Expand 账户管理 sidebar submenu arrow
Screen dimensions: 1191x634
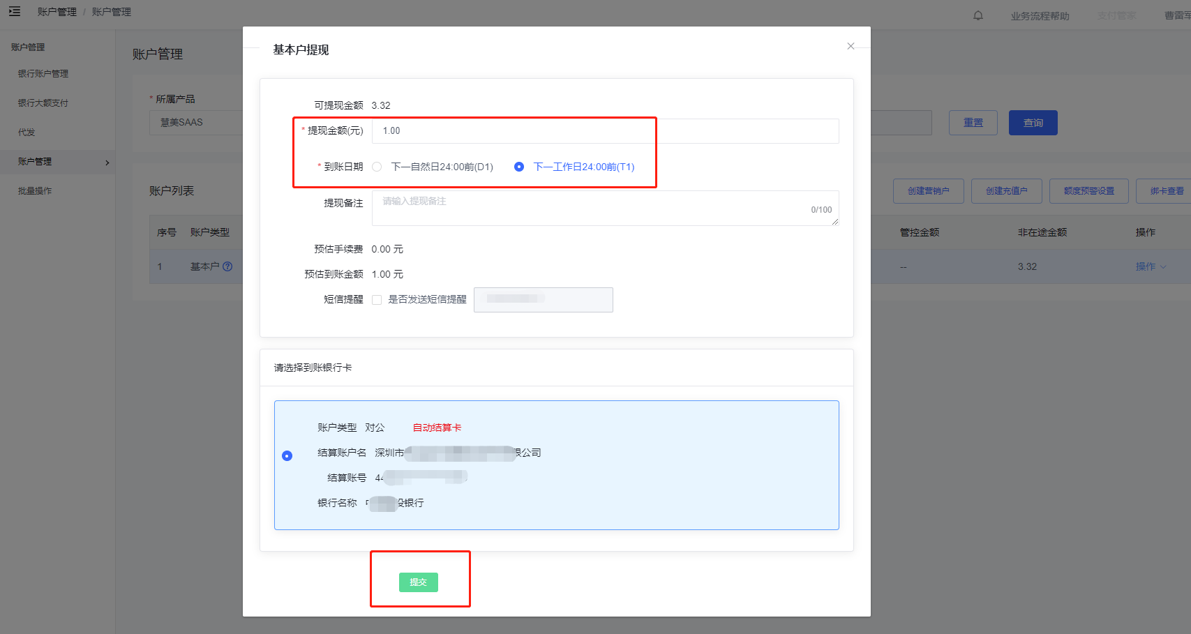point(107,163)
